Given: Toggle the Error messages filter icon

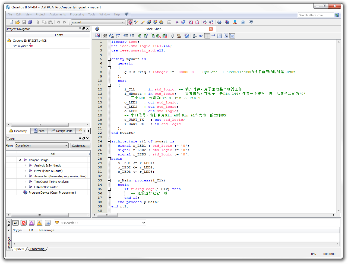Looking at the screenshot, I should [x=24, y=223].
